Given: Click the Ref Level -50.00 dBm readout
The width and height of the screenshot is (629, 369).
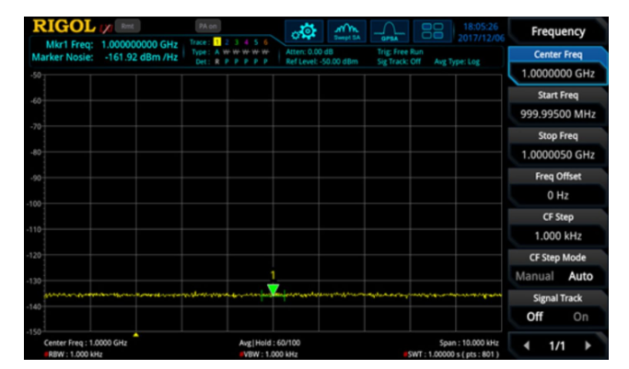Looking at the screenshot, I should point(321,62).
